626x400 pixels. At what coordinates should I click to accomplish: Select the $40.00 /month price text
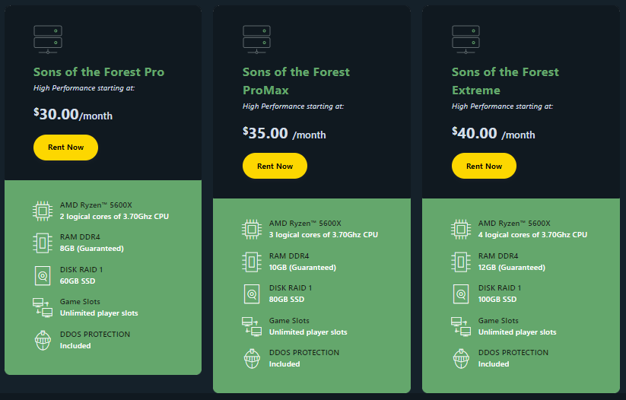tap(493, 133)
